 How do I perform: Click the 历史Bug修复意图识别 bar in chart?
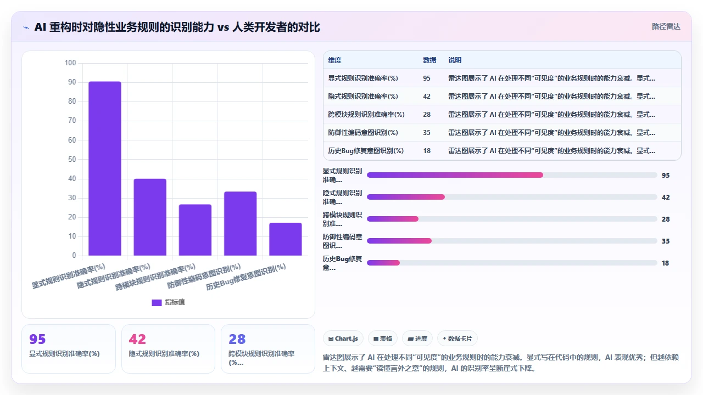point(285,239)
